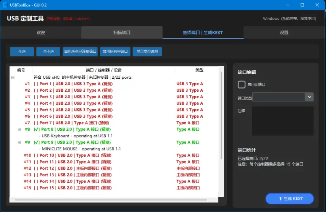Open the 设置 tab
This screenshot has width=326, height=212.
(x=284, y=33)
